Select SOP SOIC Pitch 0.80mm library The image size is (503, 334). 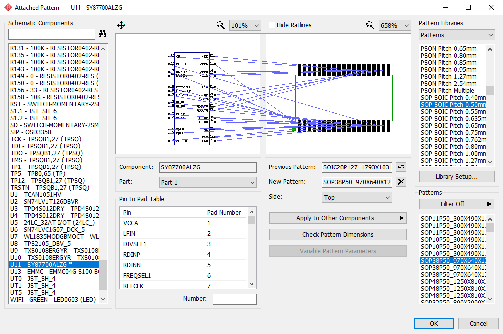point(453,146)
